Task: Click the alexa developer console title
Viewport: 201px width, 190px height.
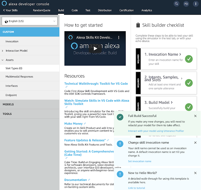Action: click(x=29, y=4)
